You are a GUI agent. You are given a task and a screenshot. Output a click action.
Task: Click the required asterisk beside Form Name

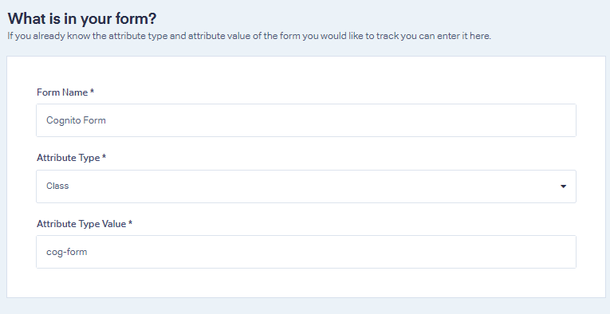pyautogui.click(x=92, y=91)
